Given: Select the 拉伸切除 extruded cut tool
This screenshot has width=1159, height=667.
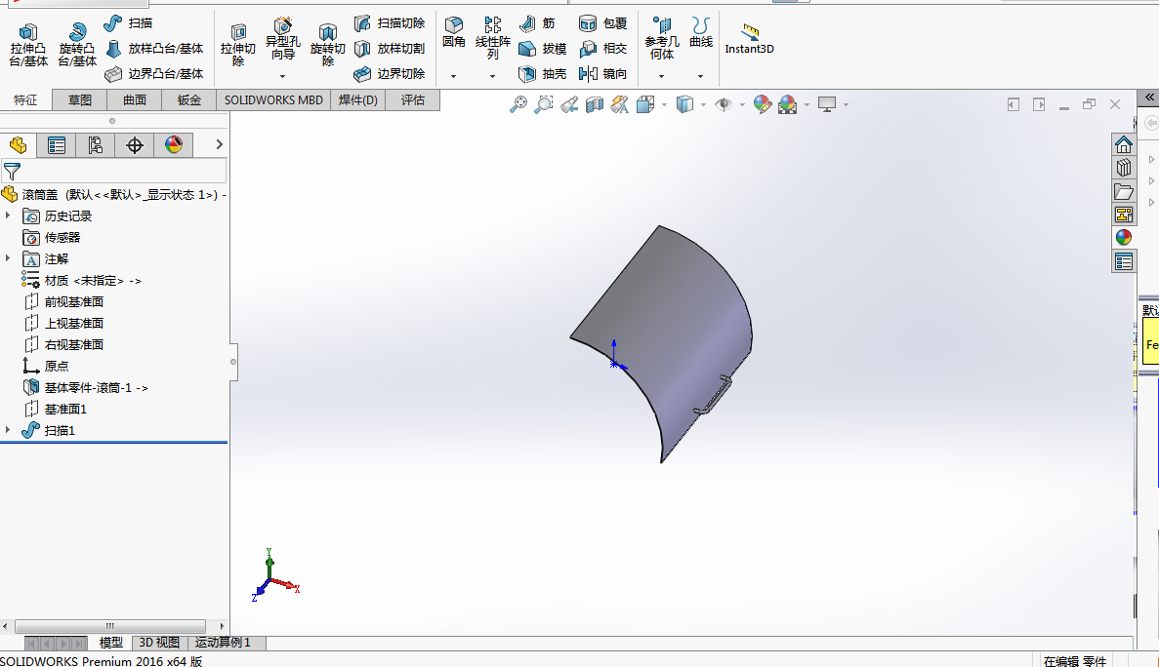Looking at the screenshot, I should point(238,45).
